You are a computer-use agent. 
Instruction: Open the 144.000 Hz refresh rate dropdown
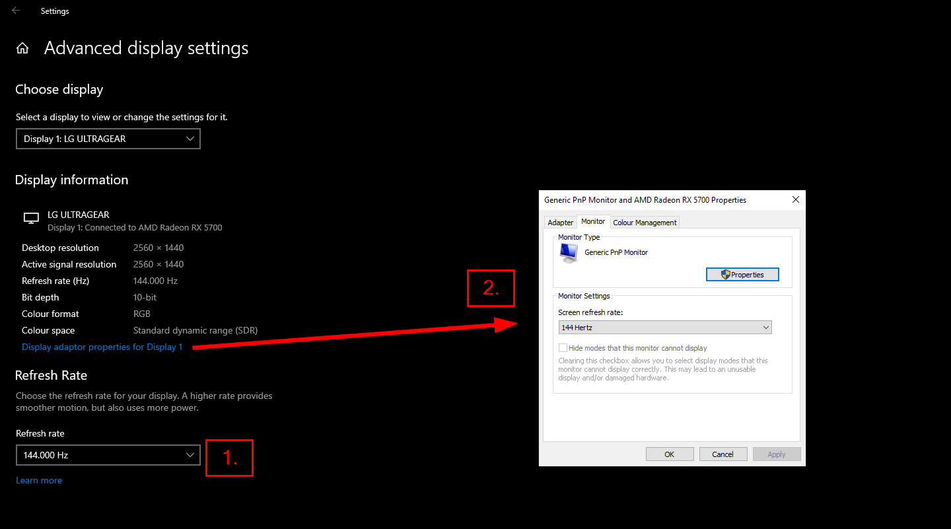coord(108,455)
